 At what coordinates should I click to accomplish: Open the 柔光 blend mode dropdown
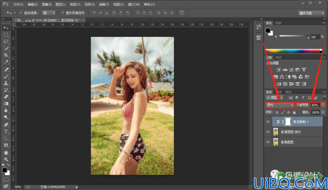coord(280,105)
